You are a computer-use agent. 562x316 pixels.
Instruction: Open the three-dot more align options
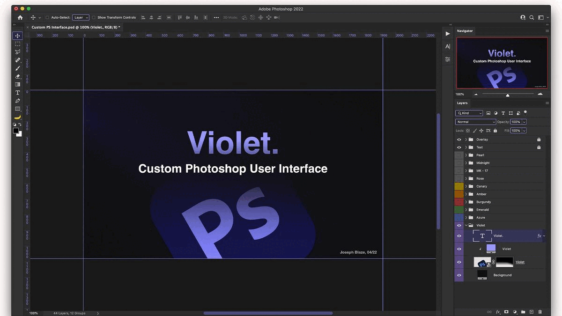pos(216,17)
